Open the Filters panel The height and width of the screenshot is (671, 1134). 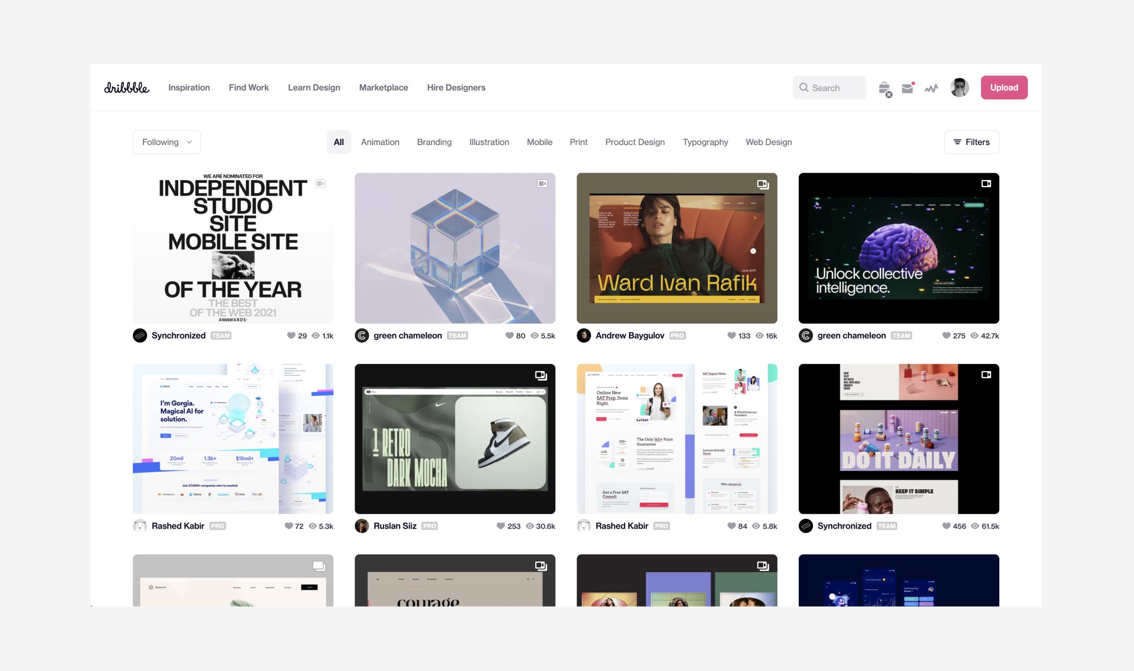971,141
